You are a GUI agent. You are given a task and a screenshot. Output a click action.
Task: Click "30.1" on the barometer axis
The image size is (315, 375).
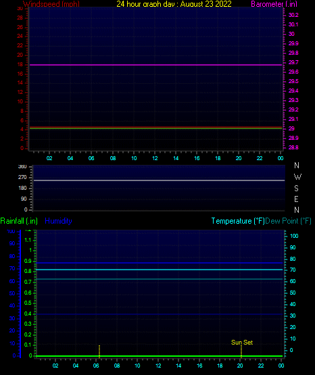point(293,24)
